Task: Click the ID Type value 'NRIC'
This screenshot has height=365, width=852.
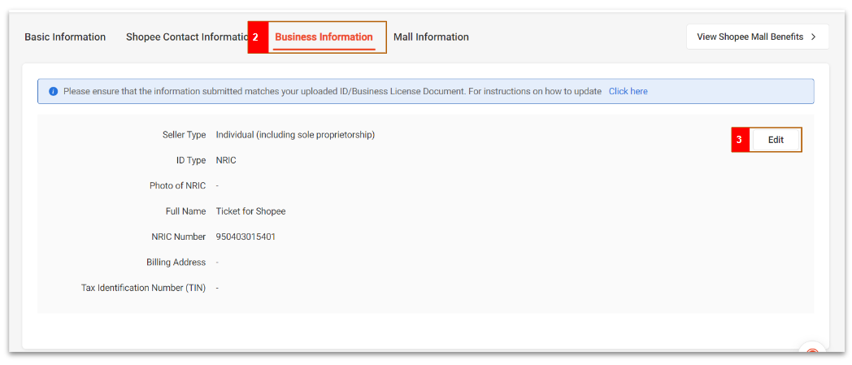Action: pyautogui.click(x=226, y=161)
